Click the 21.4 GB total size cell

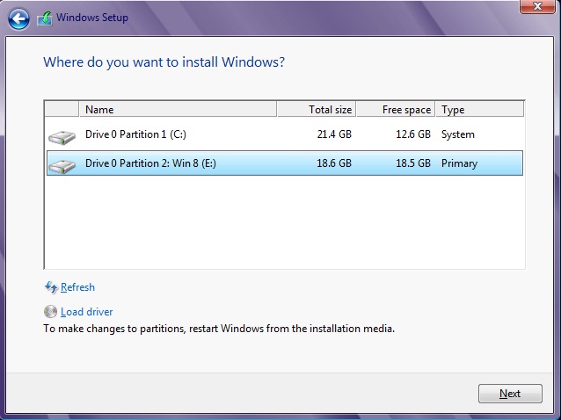(x=334, y=134)
